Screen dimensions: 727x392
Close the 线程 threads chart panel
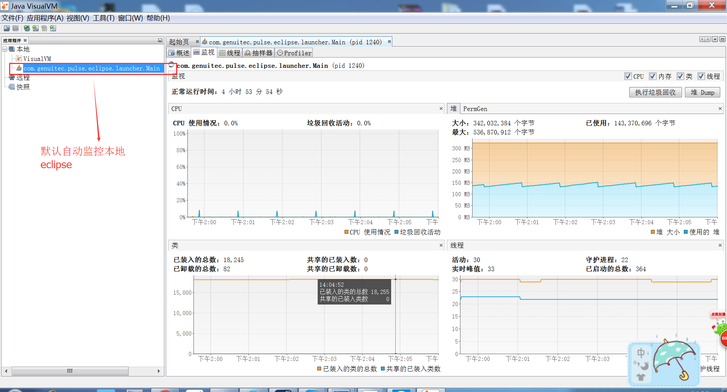pyautogui.click(x=720, y=245)
